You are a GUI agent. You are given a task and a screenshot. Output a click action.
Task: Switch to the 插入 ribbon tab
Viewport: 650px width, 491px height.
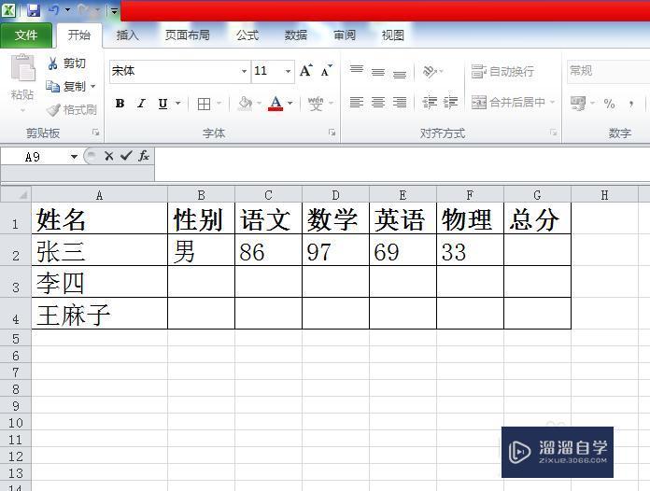[128, 35]
